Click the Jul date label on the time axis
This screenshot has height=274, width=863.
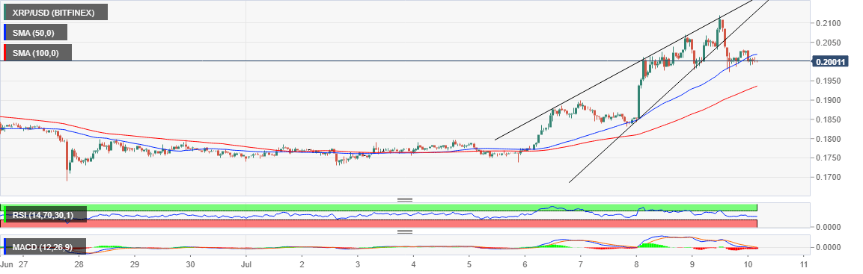coord(246,264)
